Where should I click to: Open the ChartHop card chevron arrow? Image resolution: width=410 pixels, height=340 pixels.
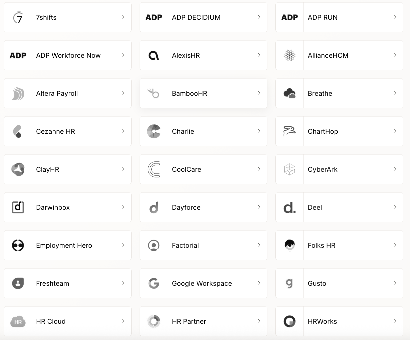point(395,131)
